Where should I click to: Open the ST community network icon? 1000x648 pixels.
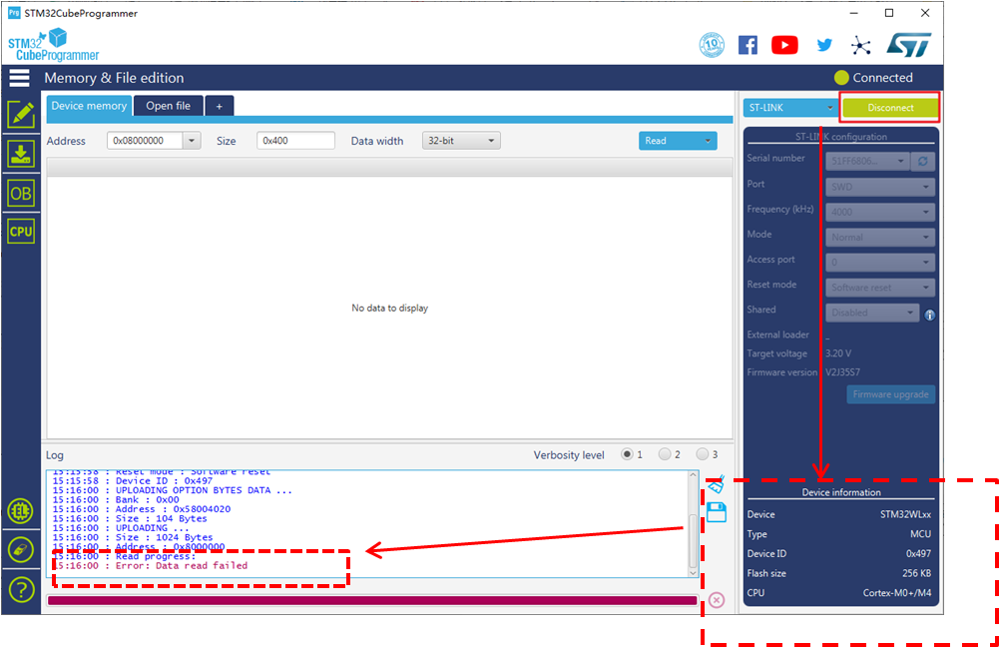click(860, 45)
